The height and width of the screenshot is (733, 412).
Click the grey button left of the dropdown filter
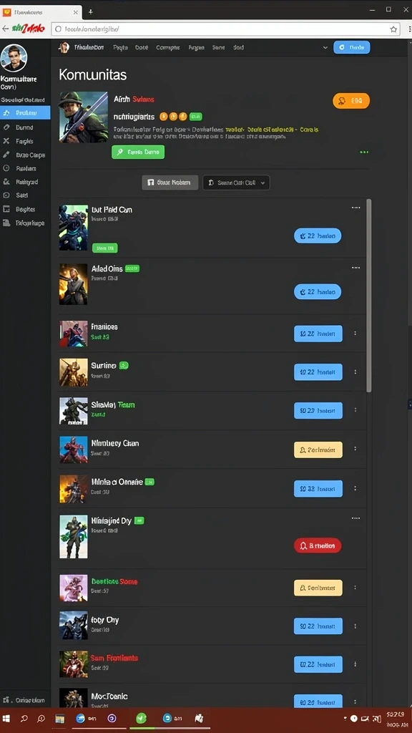coord(170,183)
